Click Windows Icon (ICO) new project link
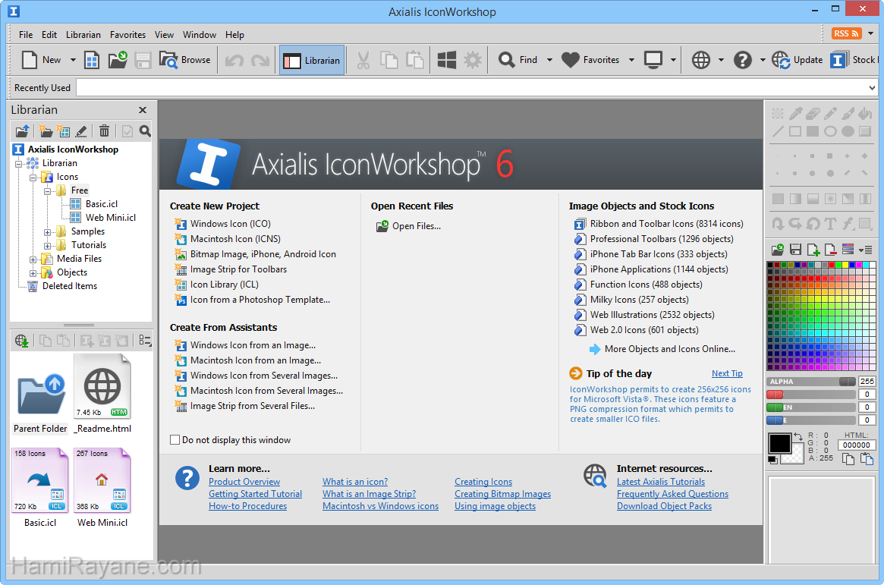The height and width of the screenshot is (585, 884). click(x=230, y=224)
